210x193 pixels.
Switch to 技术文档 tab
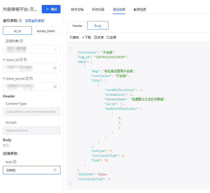[77, 9]
